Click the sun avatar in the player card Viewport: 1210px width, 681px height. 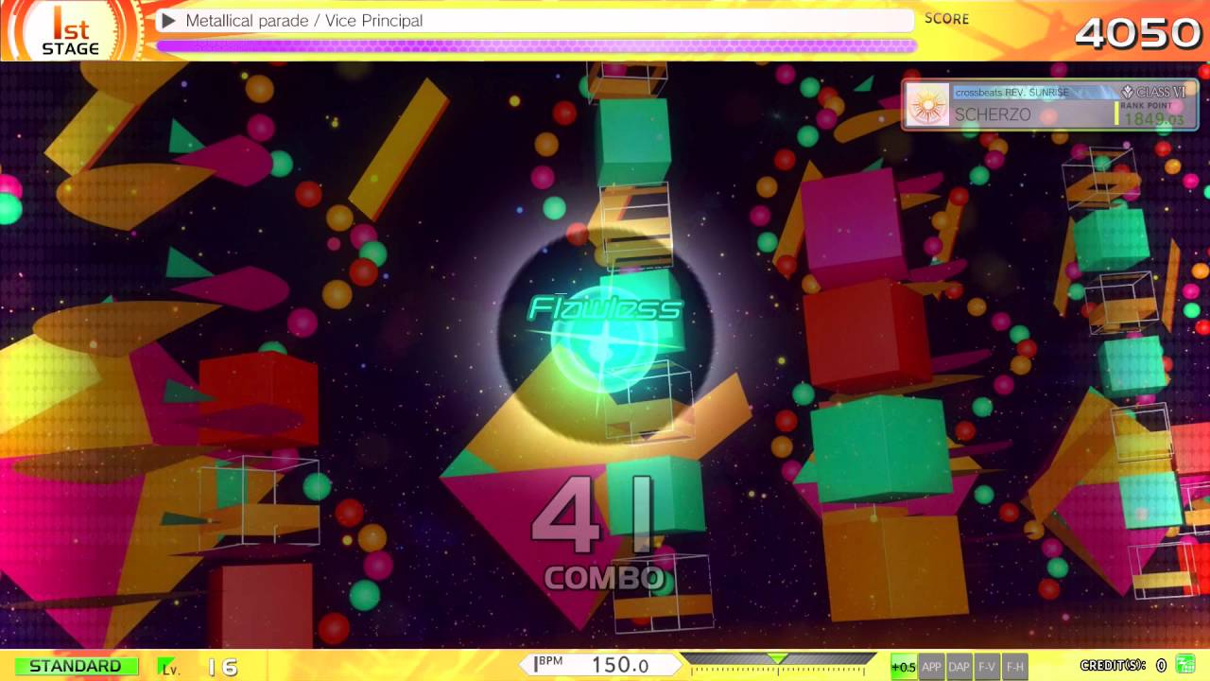click(x=927, y=105)
